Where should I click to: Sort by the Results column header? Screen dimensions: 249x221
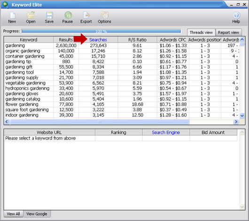(66, 40)
